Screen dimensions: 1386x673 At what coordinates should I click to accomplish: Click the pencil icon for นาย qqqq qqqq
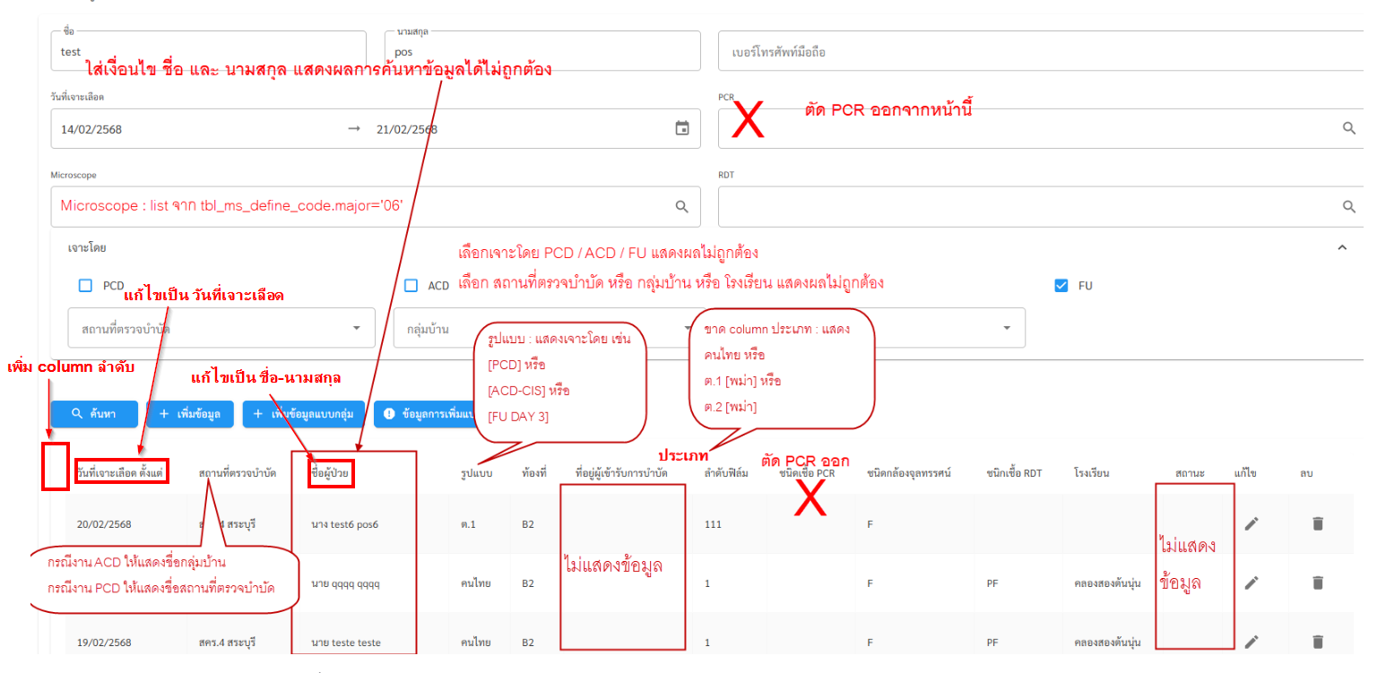pyautogui.click(x=1252, y=582)
